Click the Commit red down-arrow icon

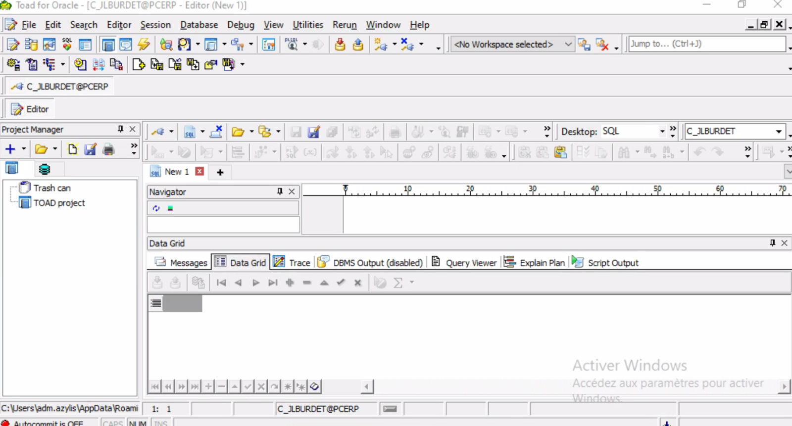click(x=340, y=45)
